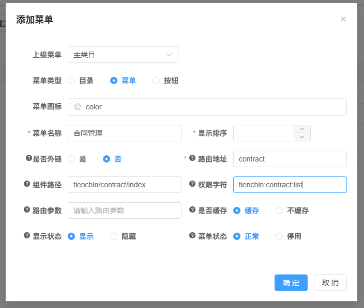Focus the 显示排序 number input

[x=264, y=133]
